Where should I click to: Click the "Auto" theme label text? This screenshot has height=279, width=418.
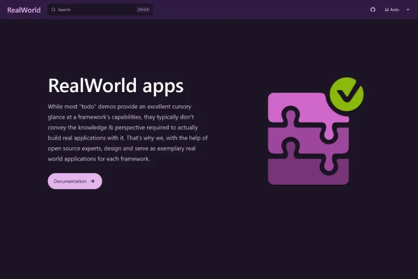point(395,10)
